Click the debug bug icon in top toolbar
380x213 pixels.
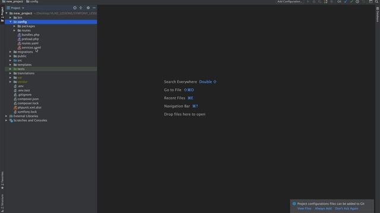point(314,1)
